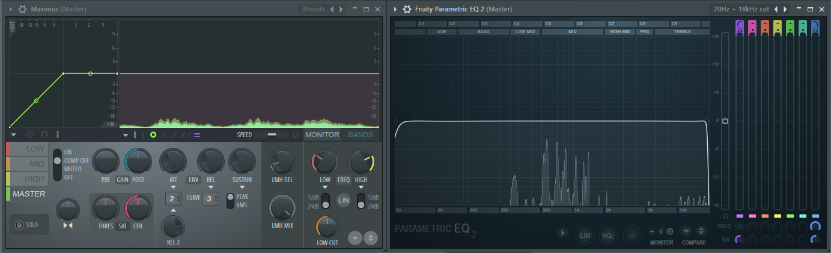Click the blue band 7 FREQ knob

815,227
